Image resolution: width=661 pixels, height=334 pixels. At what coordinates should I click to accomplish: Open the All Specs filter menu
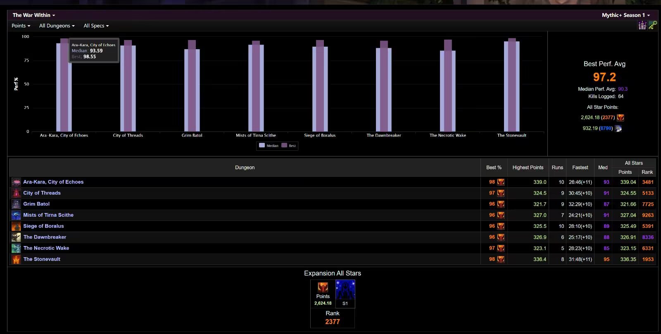coord(96,26)
